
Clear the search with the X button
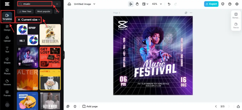click(57, 4)
